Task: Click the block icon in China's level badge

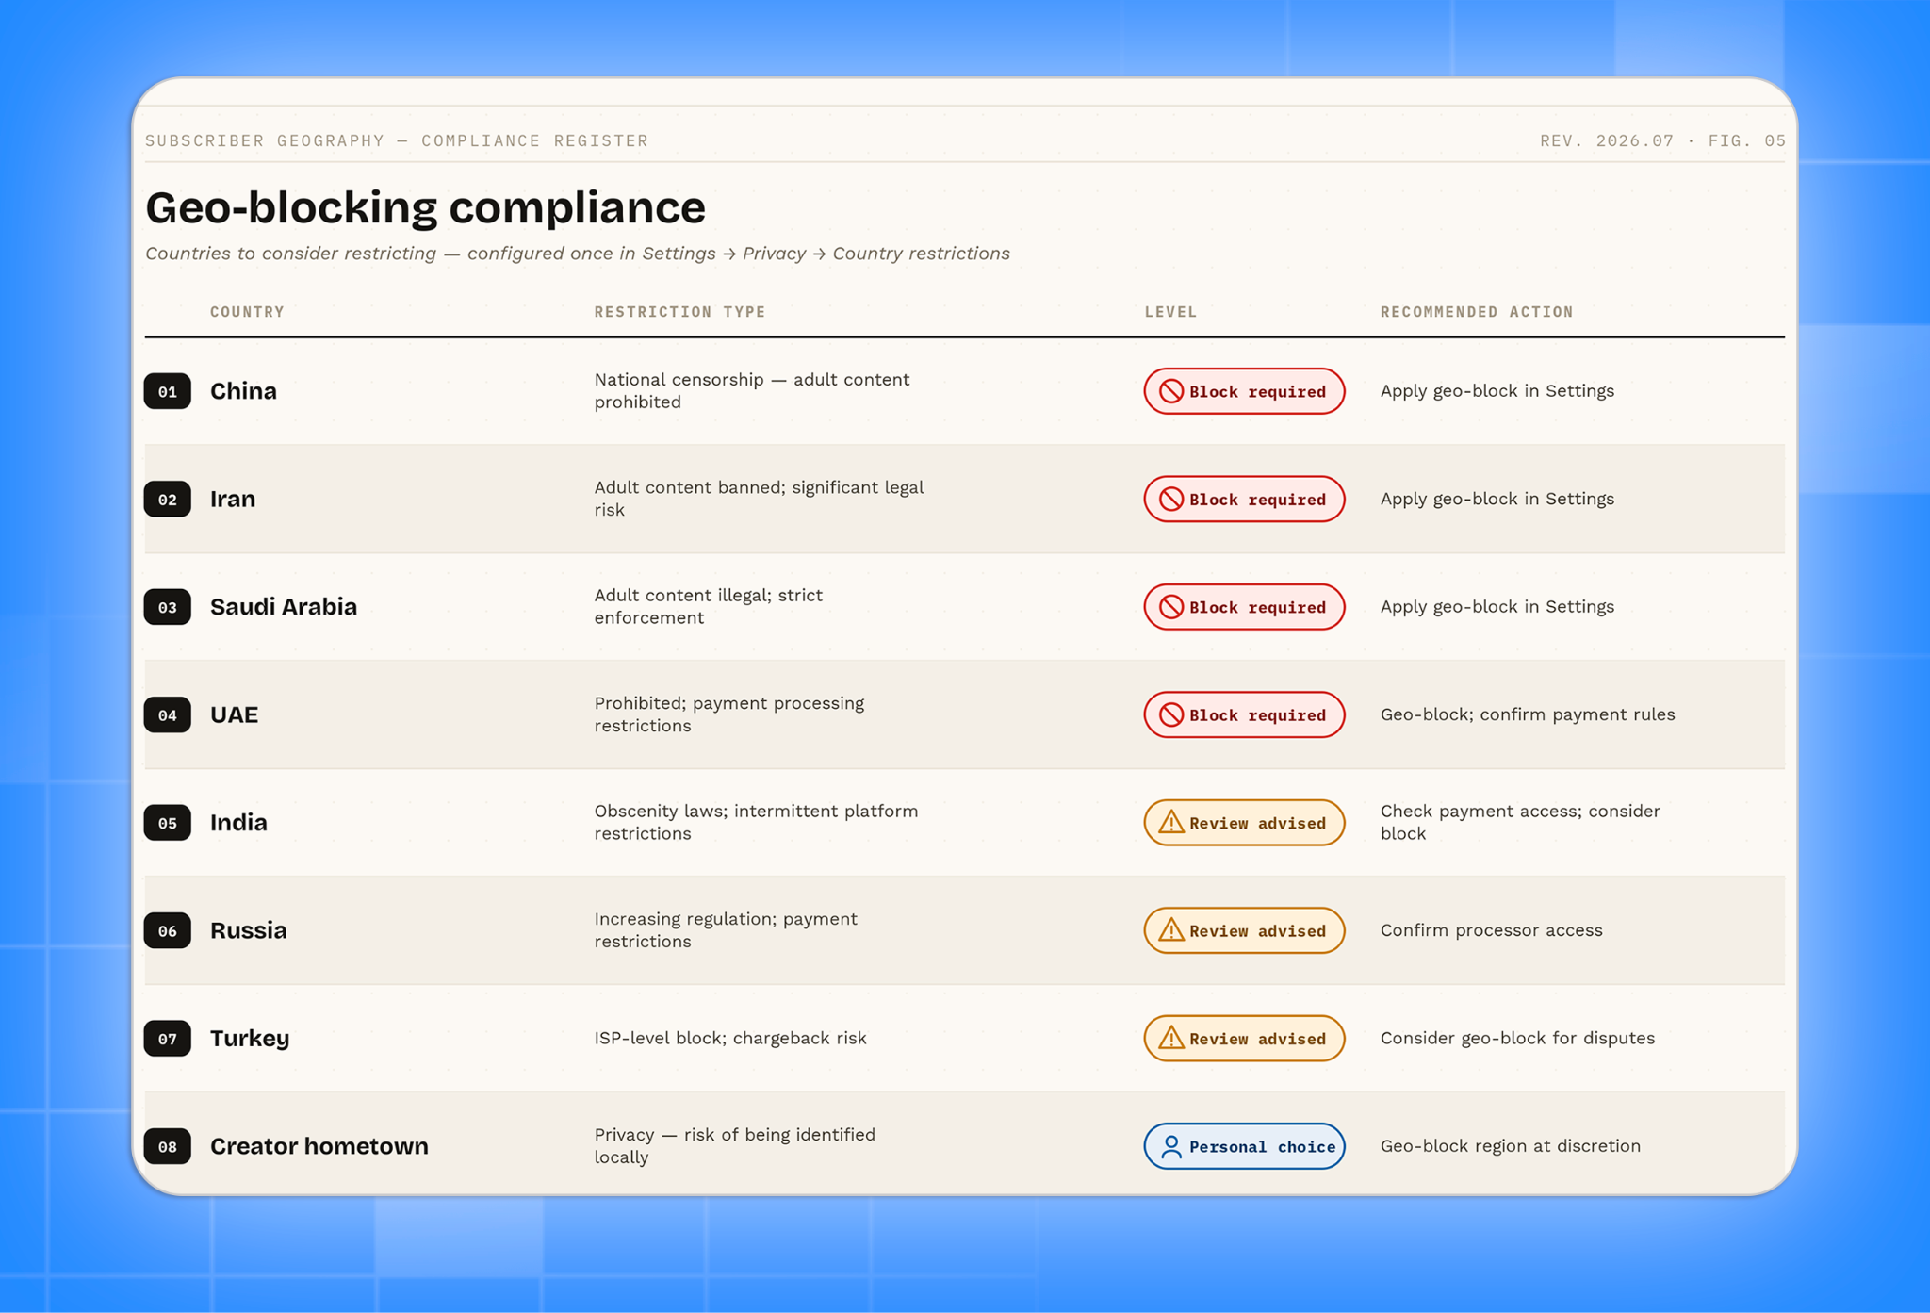Action: pos(1170,391)
